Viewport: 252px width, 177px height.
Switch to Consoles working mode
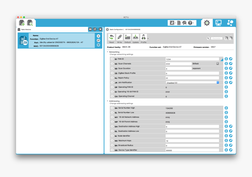click(x=218, y=23)
